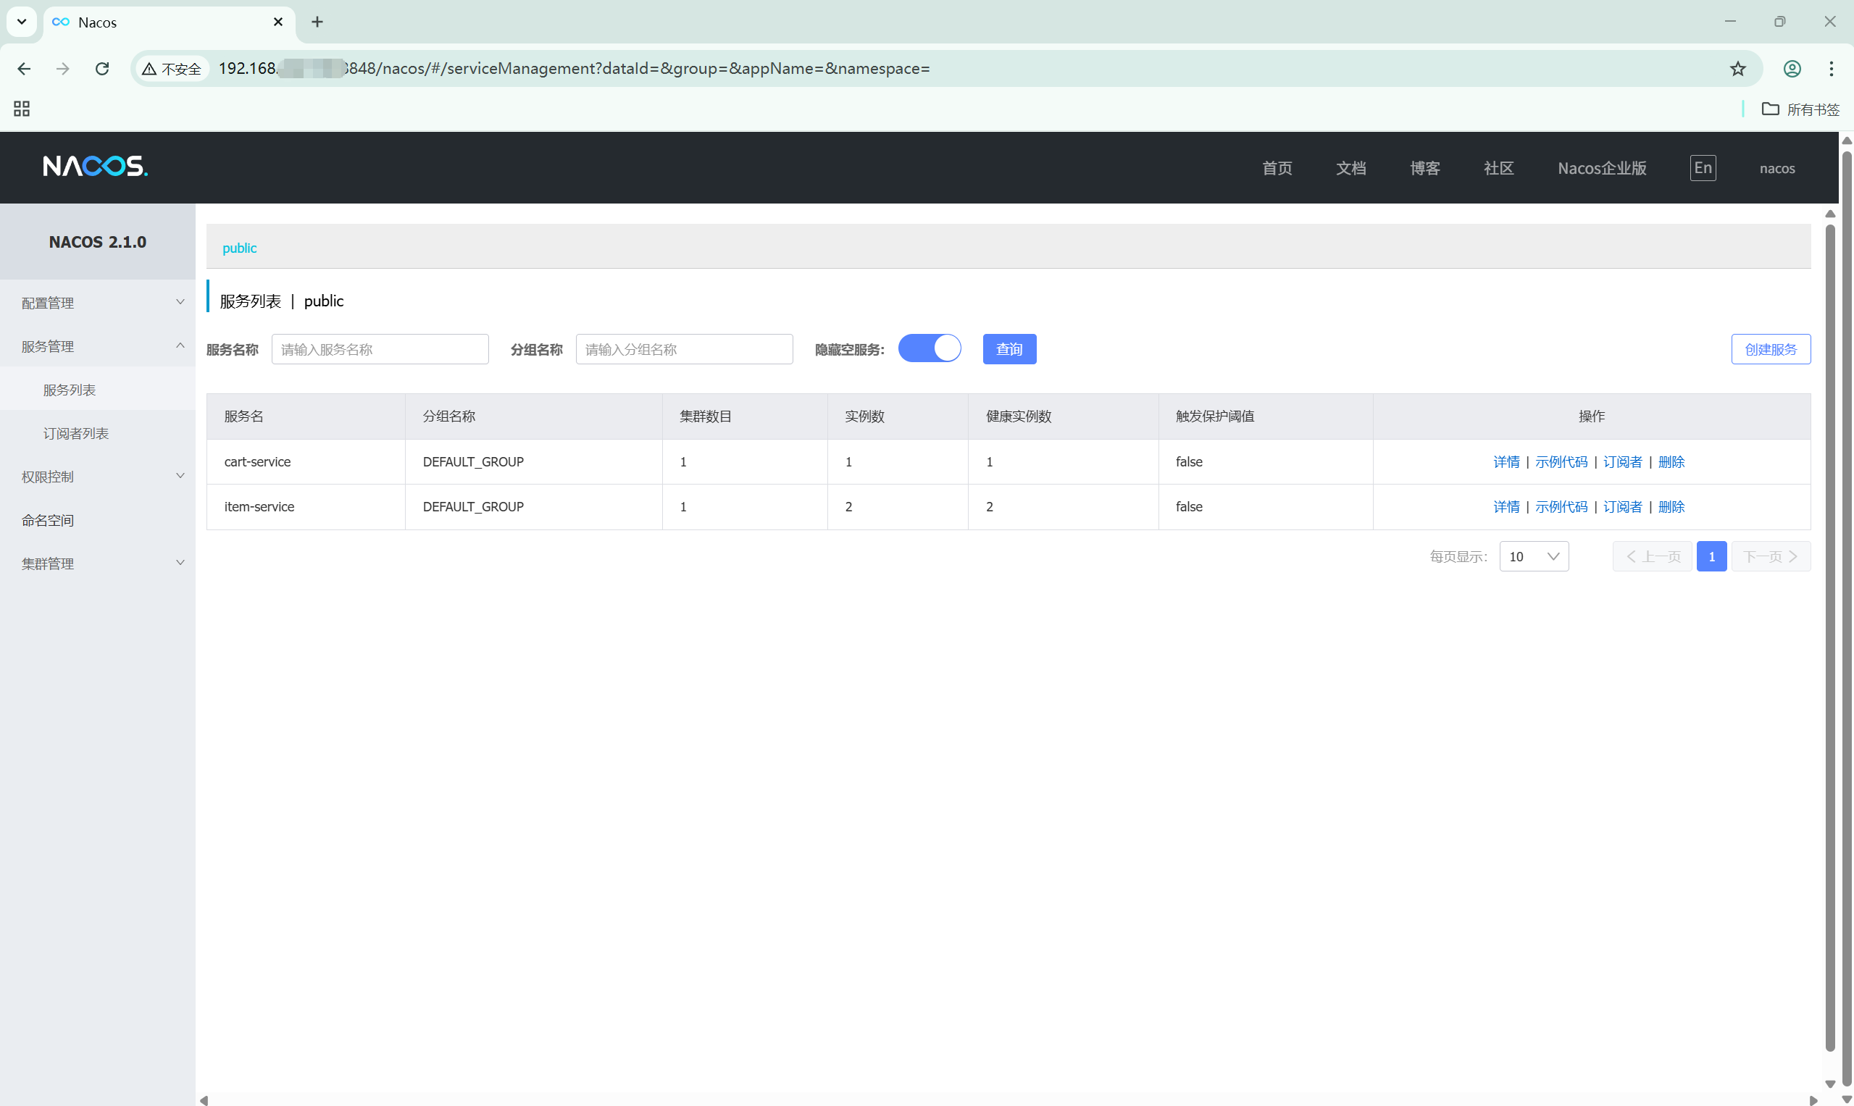
Task: Open the Chrome profile icon
Action: point(1792,69)
